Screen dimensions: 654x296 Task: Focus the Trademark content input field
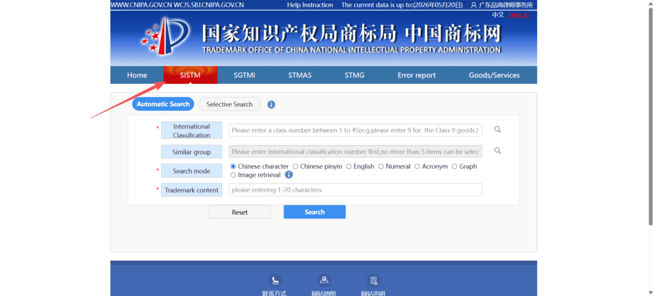click(355, 189)
